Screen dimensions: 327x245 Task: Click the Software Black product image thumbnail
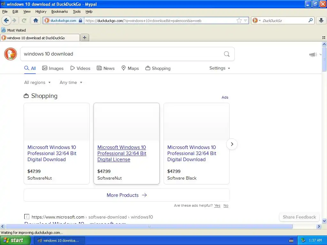[x=196, y=122]
